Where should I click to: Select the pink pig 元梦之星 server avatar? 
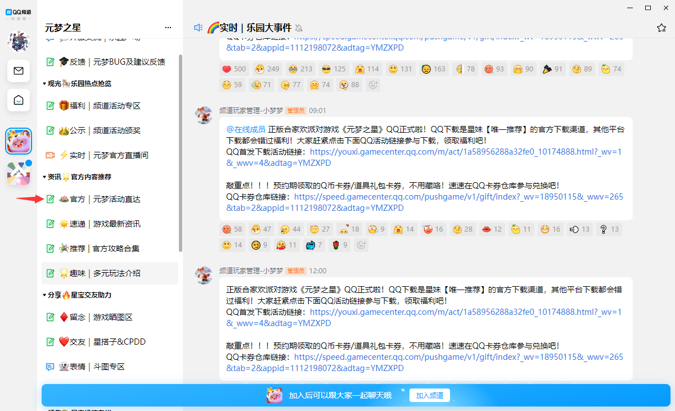click(x=19, y=141)
